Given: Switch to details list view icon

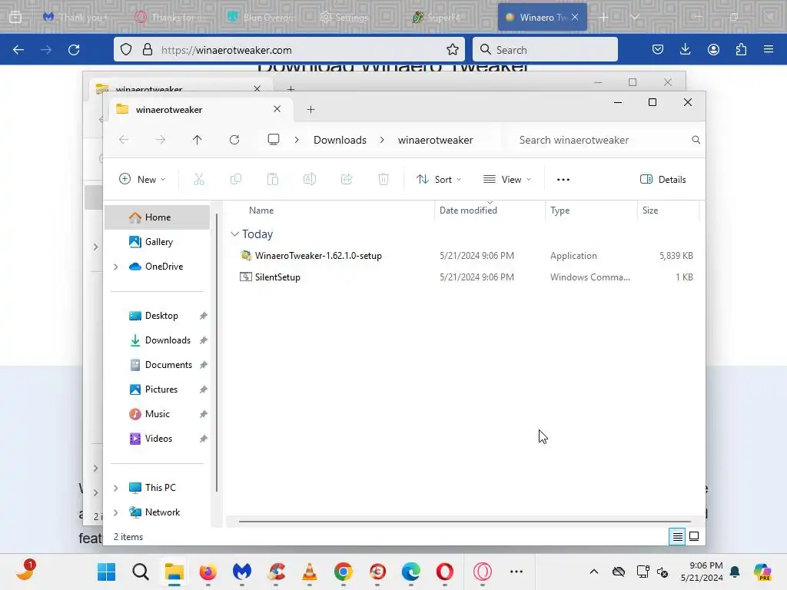Looking at the screenshot, I should 677,537.
